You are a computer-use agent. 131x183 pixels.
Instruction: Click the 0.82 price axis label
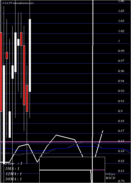click(121, 161)
